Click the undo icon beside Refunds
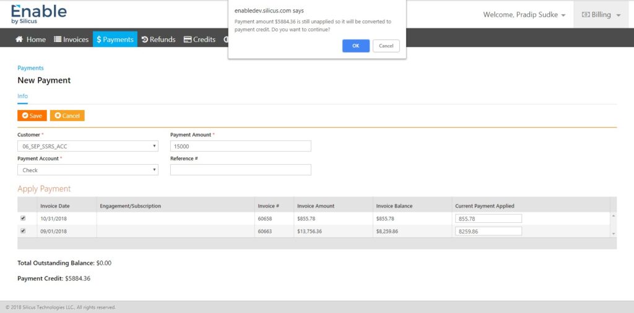 coord(145,40)
